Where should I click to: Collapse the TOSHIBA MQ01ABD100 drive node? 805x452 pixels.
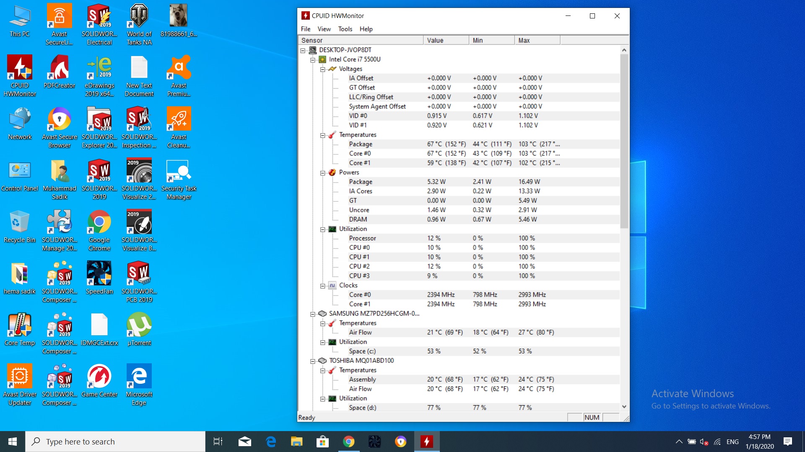(313, 361)
